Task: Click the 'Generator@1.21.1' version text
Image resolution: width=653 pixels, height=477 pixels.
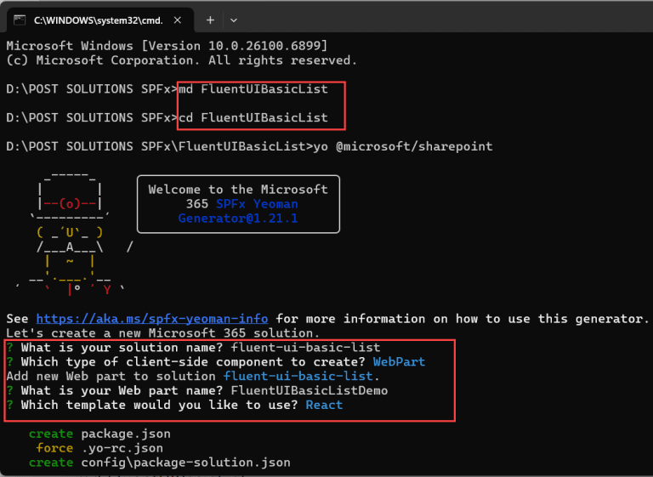Action: pos(238,219)
